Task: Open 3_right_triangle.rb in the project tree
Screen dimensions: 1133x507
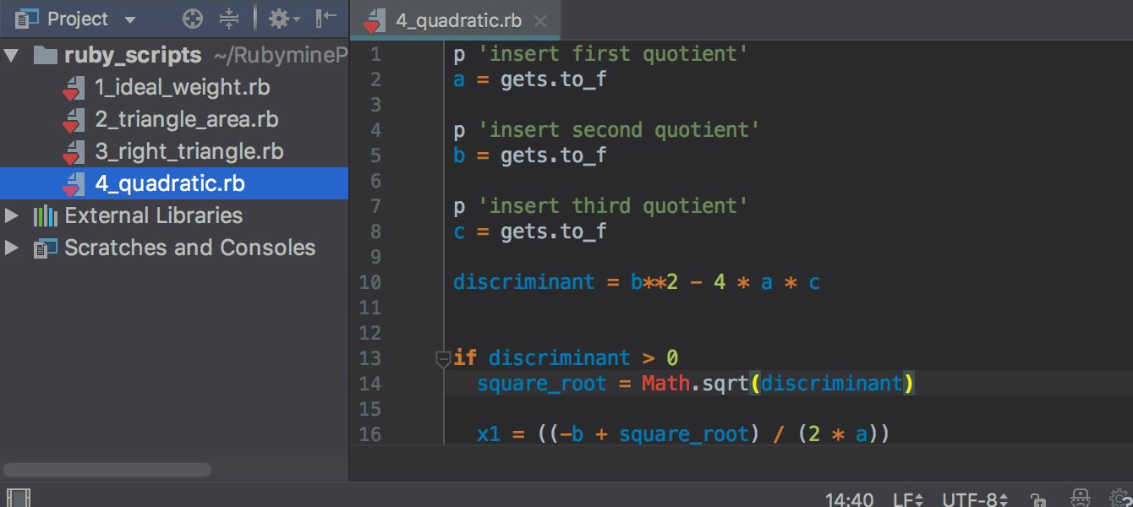Action: pyautogui.click(x=189, y=152)
